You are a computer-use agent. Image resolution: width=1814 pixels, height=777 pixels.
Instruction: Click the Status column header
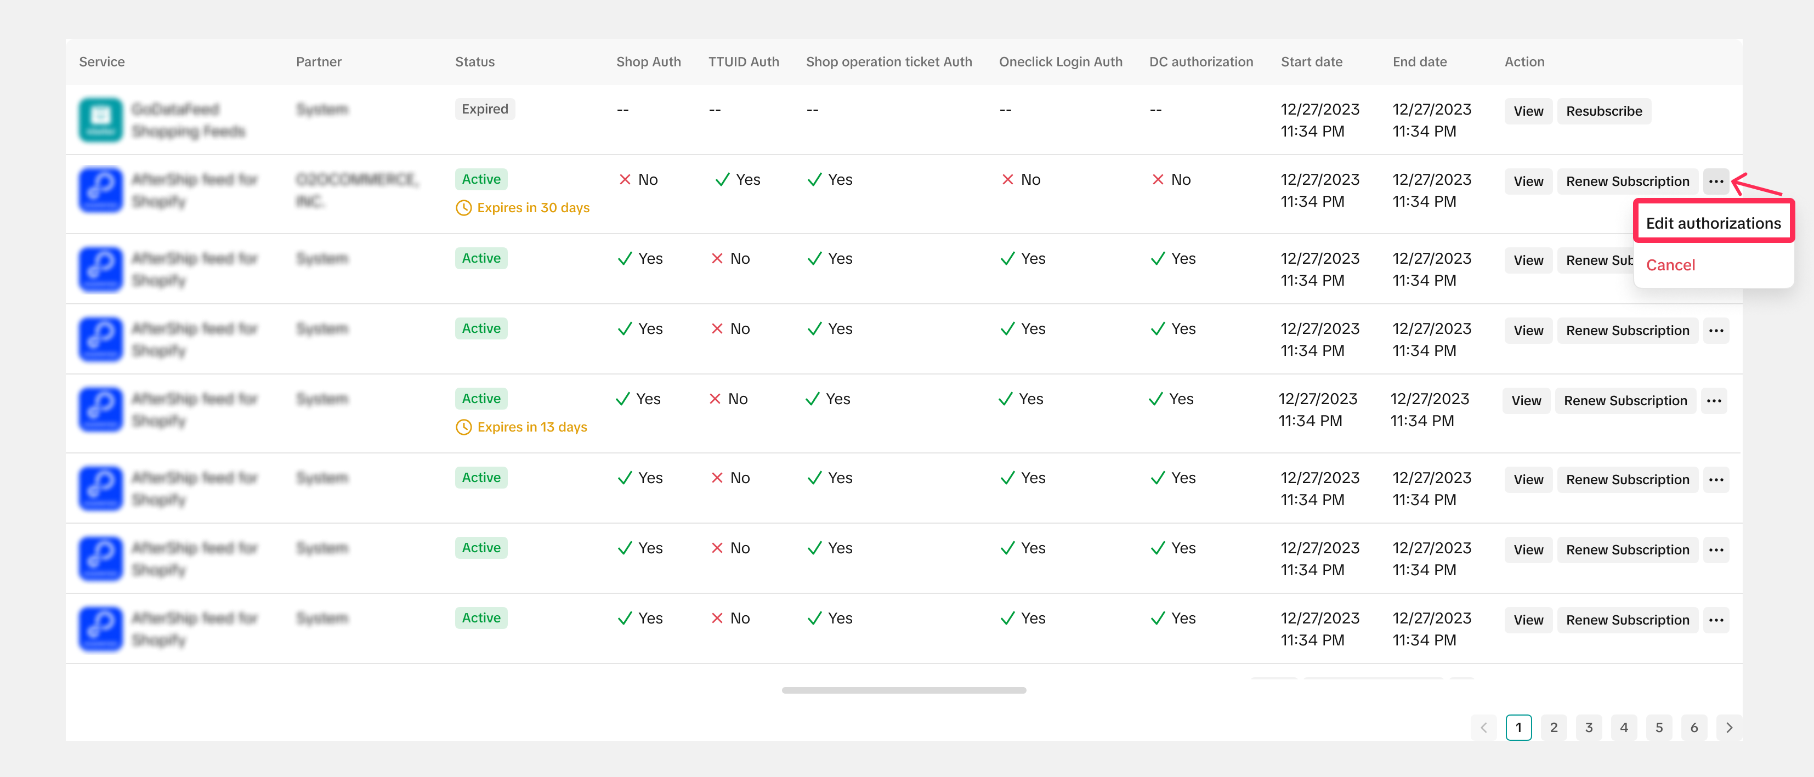tap(475, 62)
